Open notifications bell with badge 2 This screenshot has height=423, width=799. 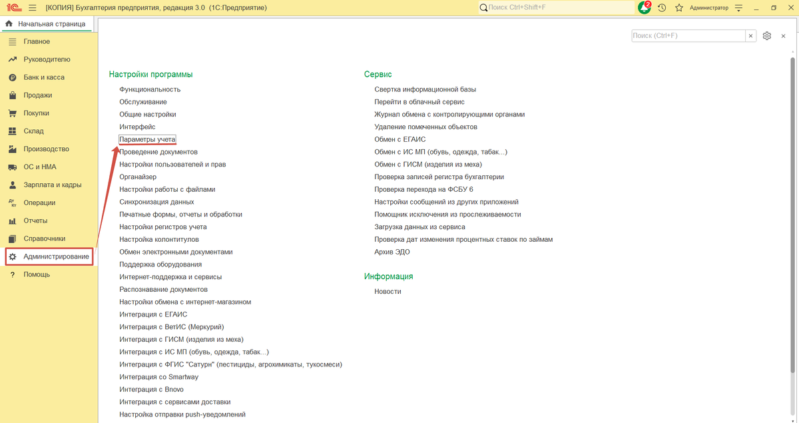[x=644, y=8]
